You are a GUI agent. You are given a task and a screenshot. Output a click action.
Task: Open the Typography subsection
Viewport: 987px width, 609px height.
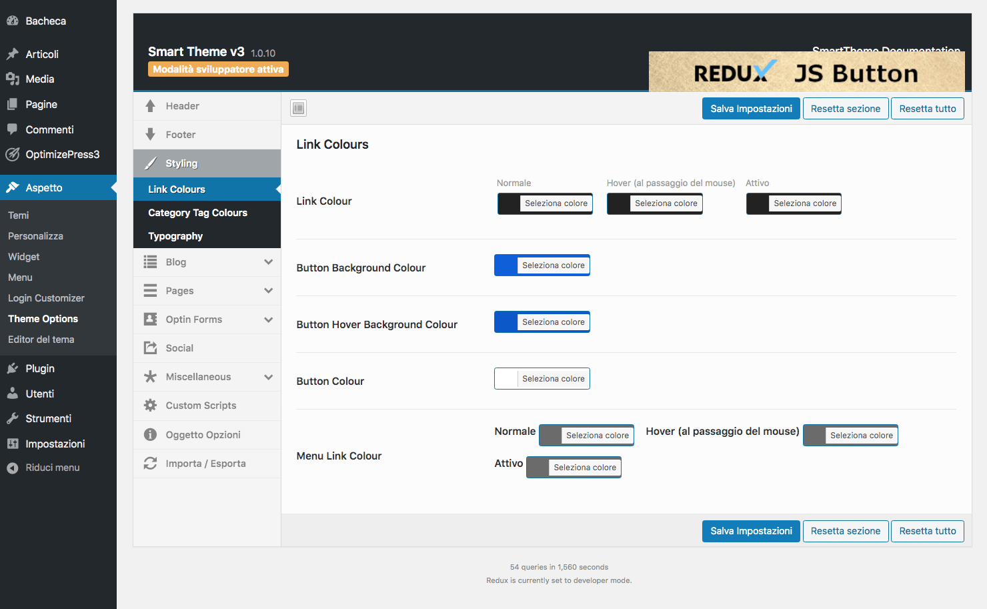point(207,236)
